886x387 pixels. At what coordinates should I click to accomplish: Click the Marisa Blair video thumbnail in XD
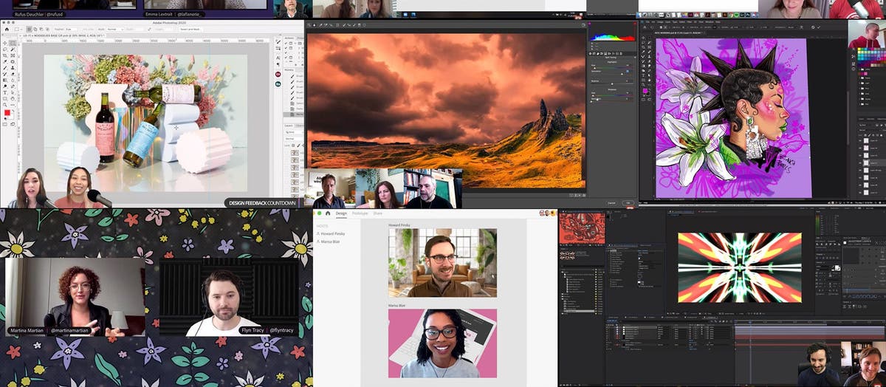[442, 343]
